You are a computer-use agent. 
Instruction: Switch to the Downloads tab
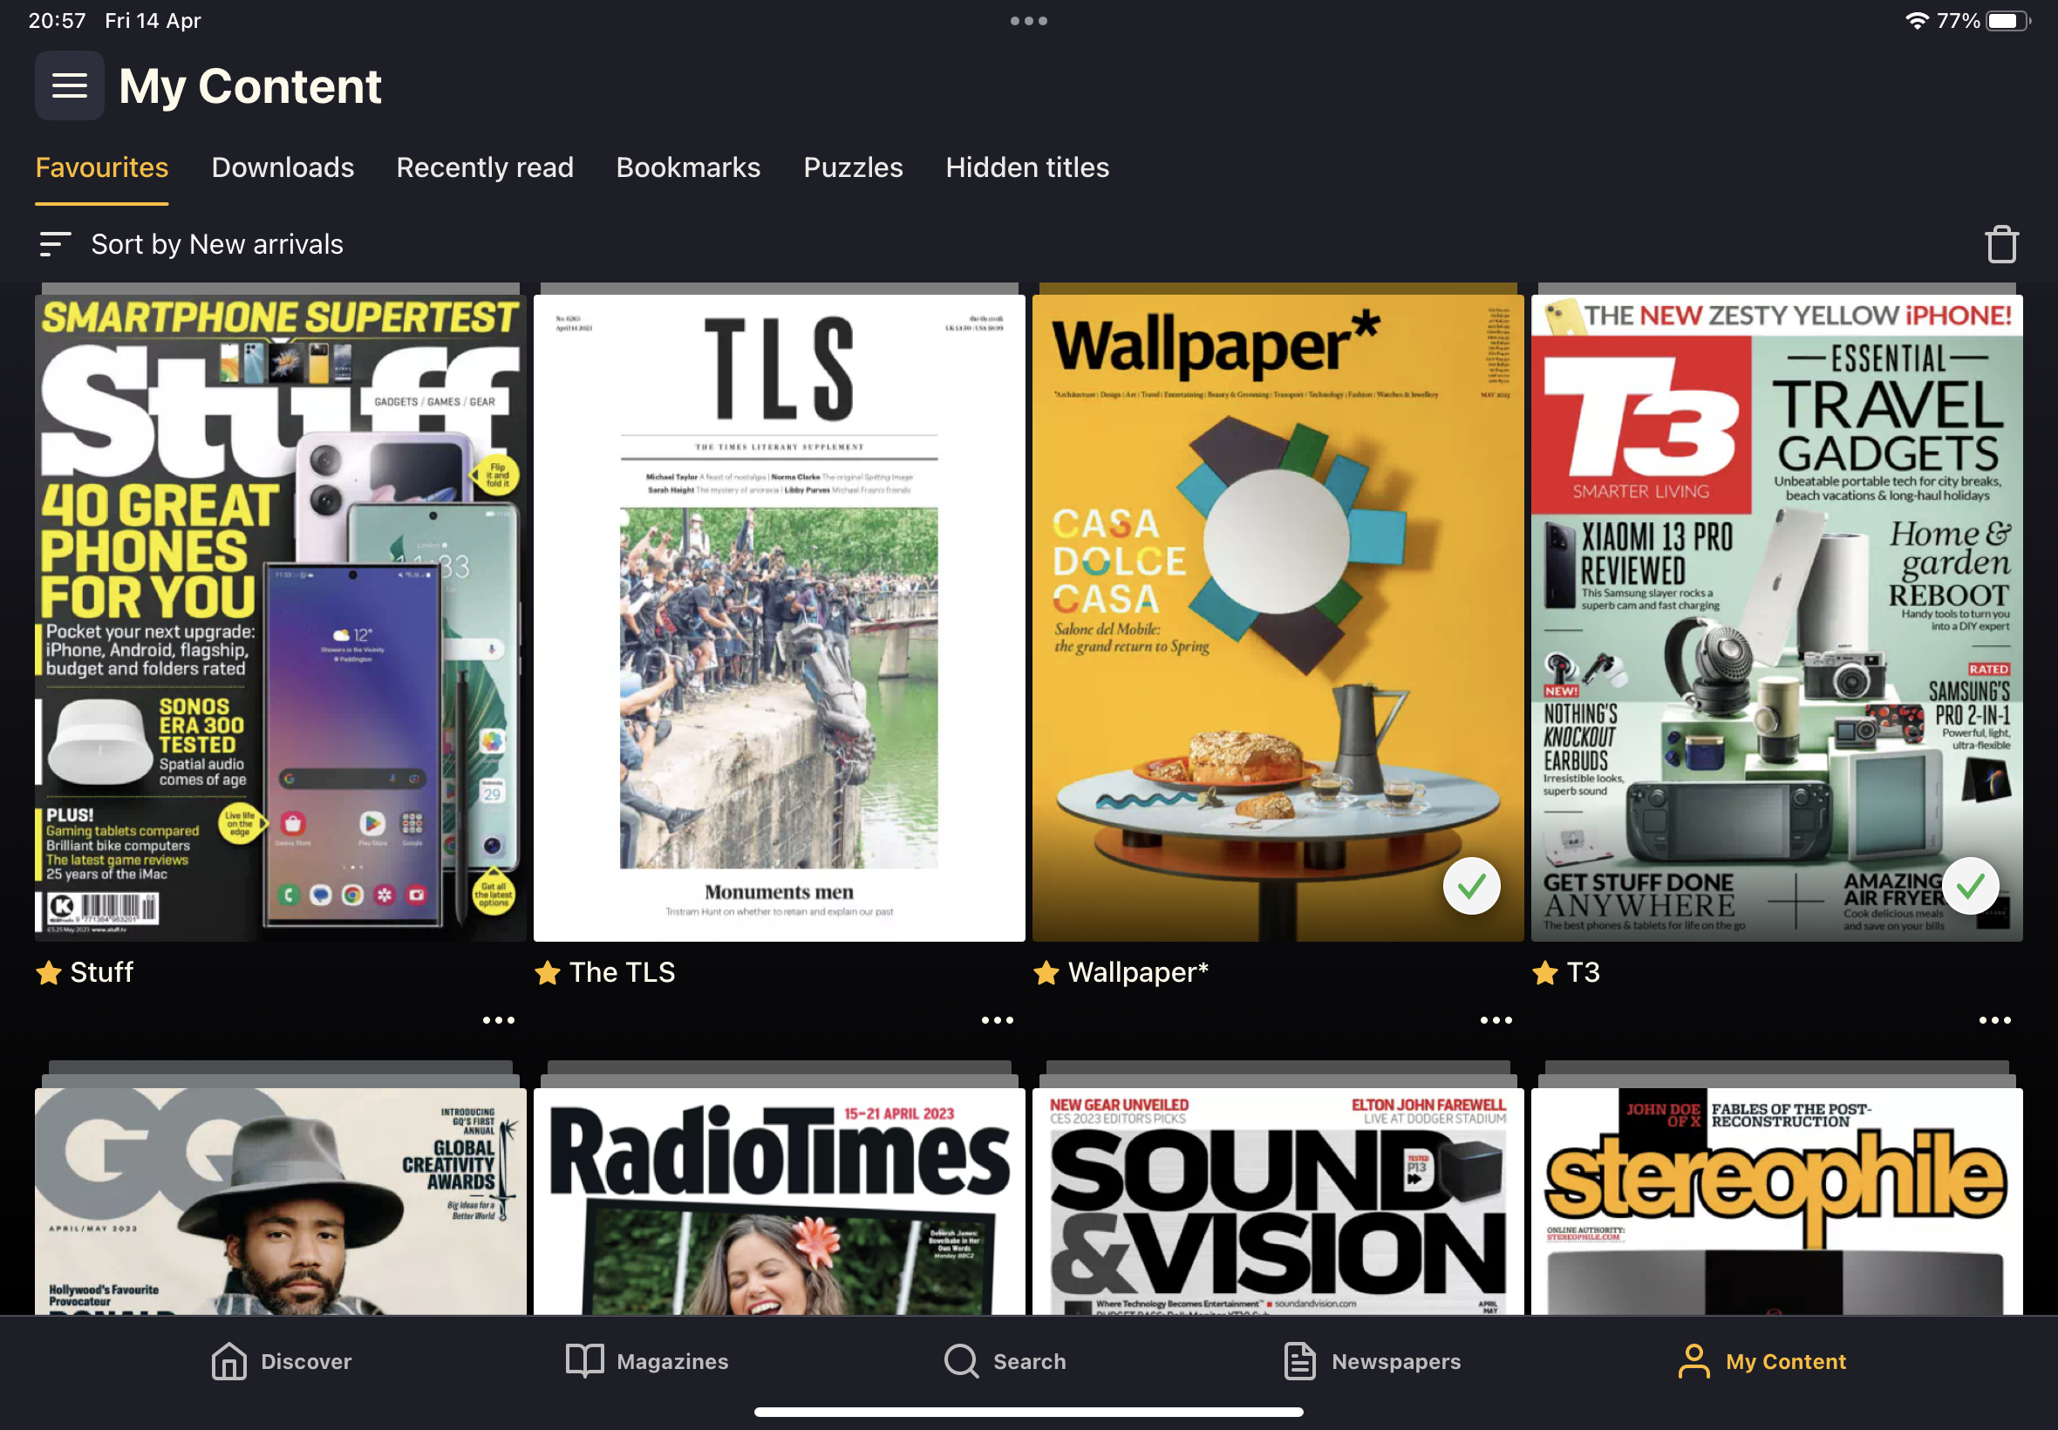coord(283,167)
